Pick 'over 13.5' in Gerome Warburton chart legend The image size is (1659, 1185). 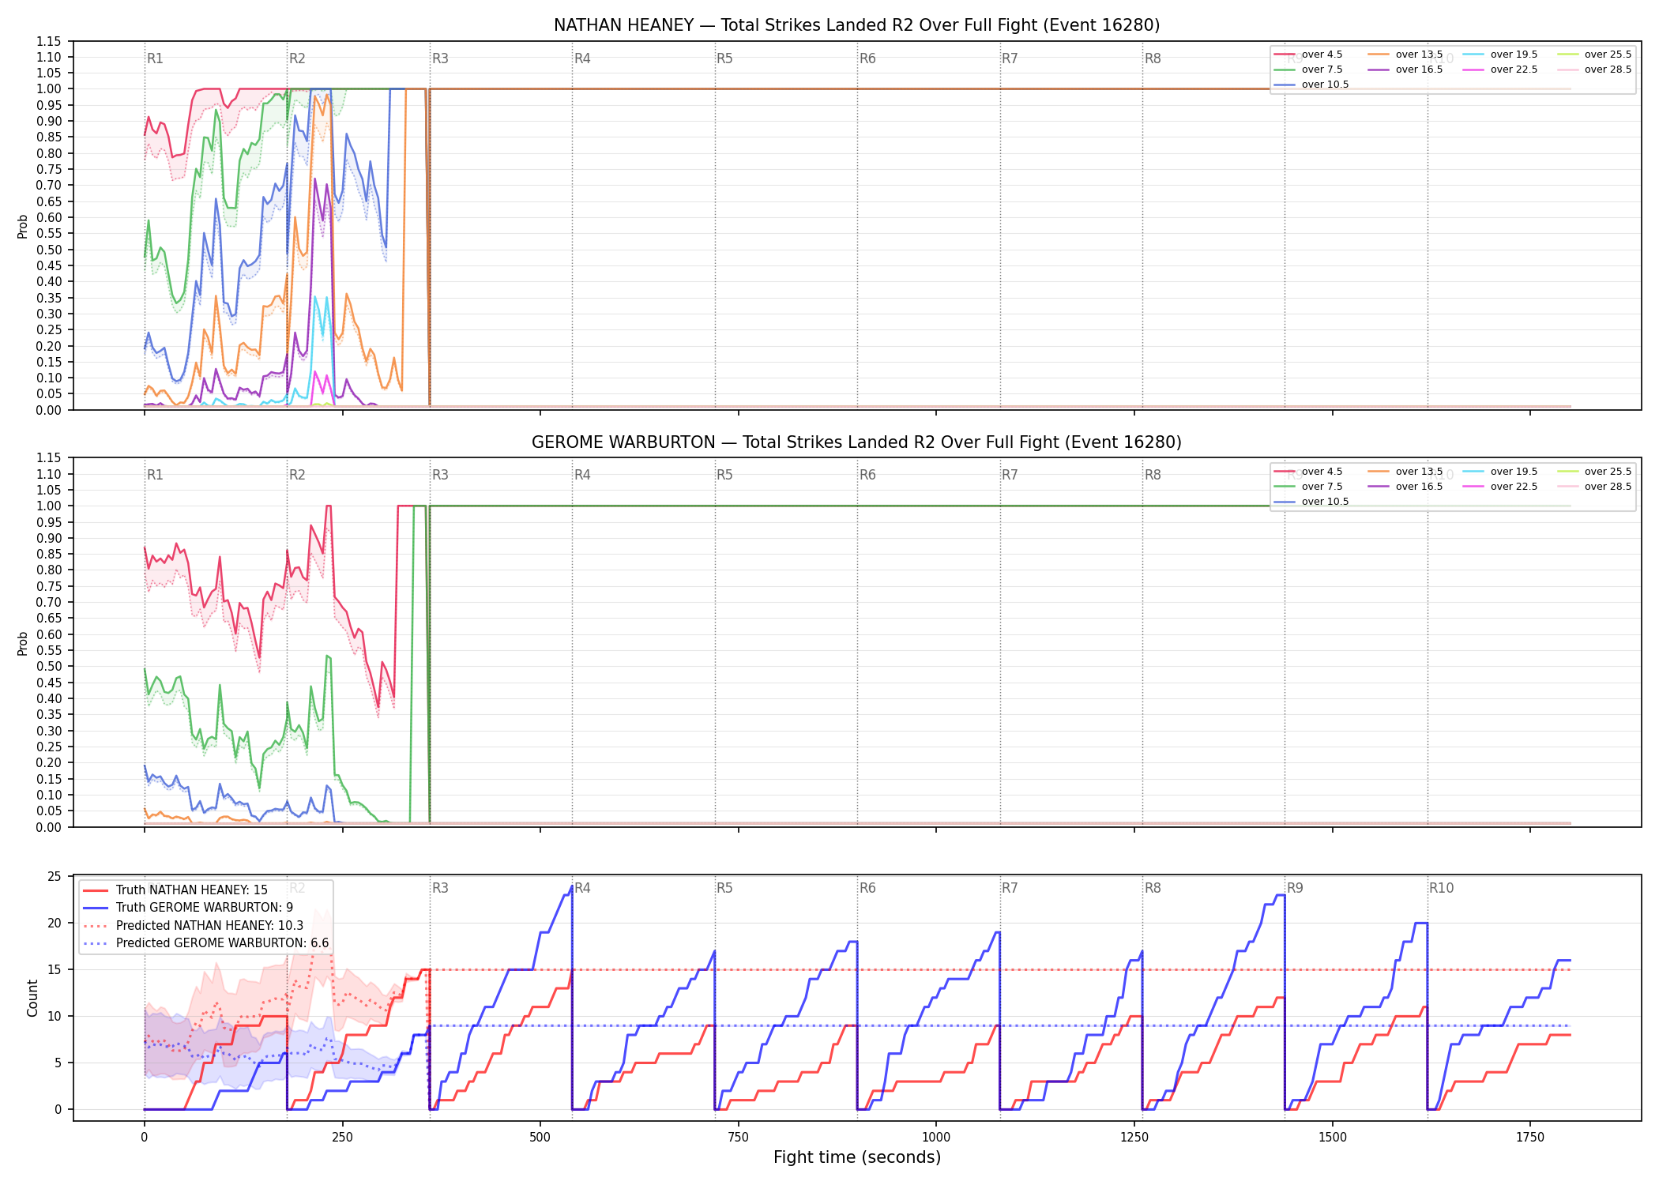pyautogui.click(x=1405, y=472)
